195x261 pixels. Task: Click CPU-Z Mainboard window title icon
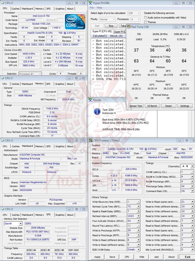tap(2, 141)
